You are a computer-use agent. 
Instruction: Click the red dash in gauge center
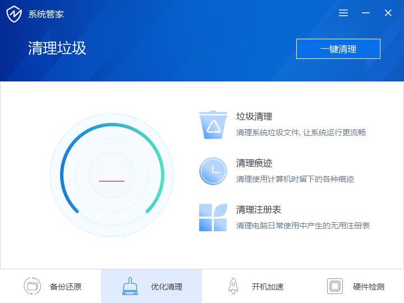click(x=112, y=181)
